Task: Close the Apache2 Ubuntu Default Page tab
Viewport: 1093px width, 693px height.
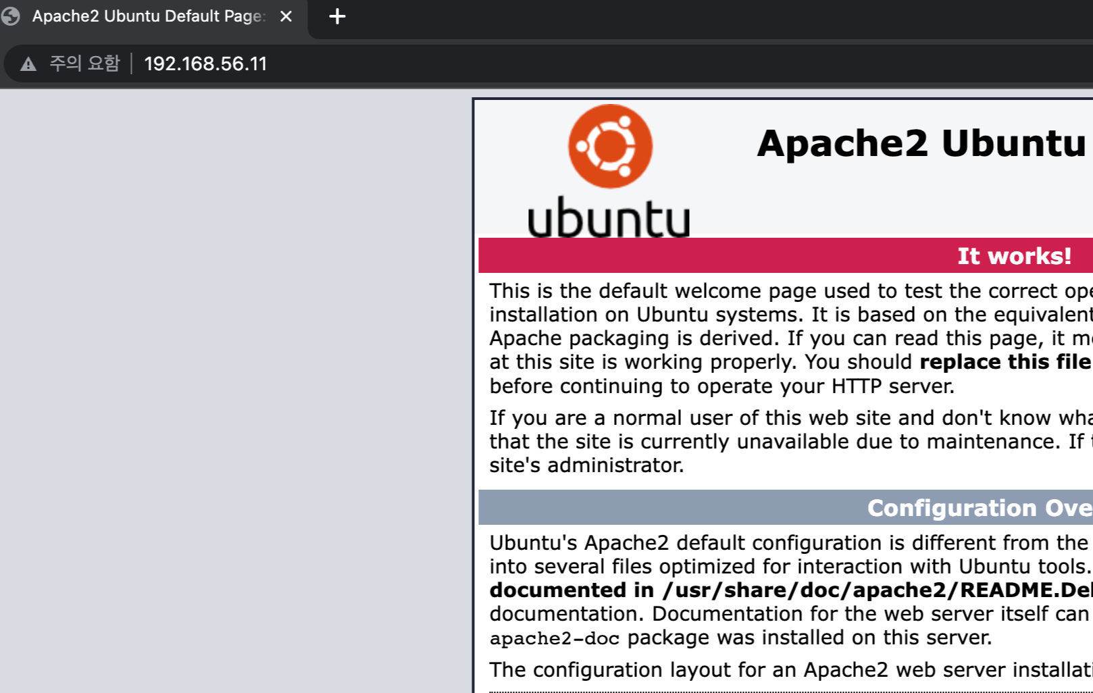Action: (x=286, y=16)
